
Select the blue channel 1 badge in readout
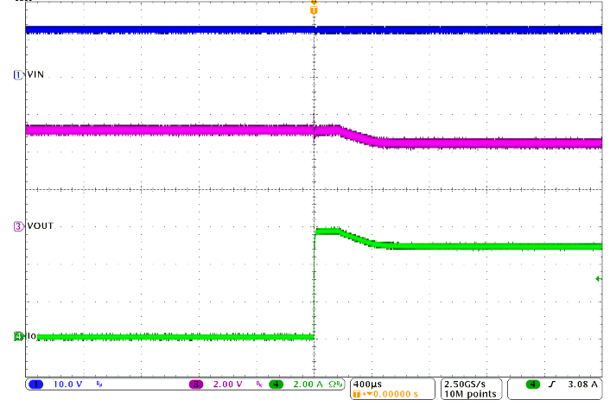pos(36,383)
